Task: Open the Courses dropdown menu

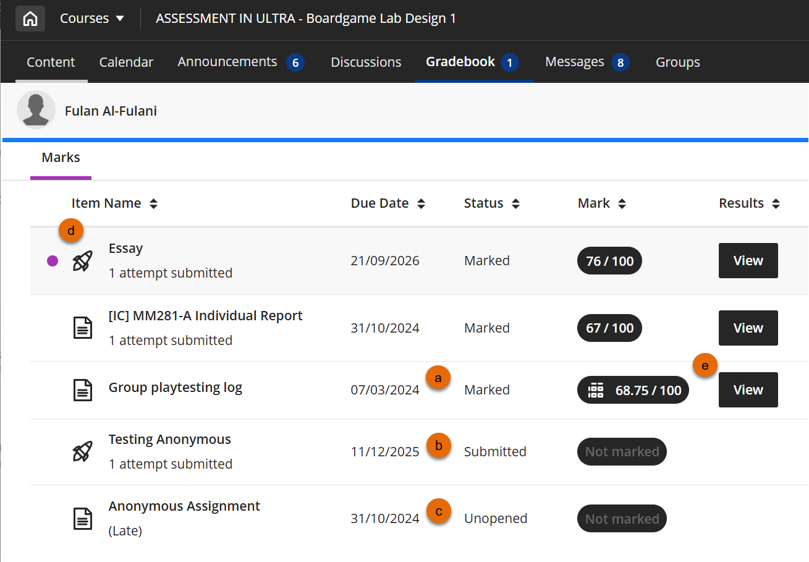Action: pos(92,19)
